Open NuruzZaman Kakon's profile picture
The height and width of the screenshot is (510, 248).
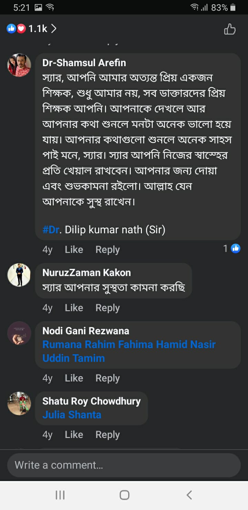coord(19,275)
